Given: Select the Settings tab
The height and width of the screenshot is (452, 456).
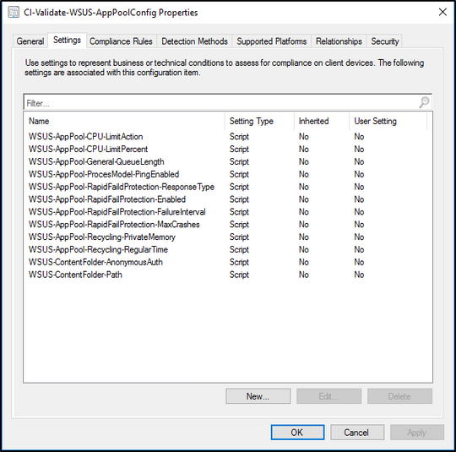Looking at the screenshot, I should click(67, 41).
